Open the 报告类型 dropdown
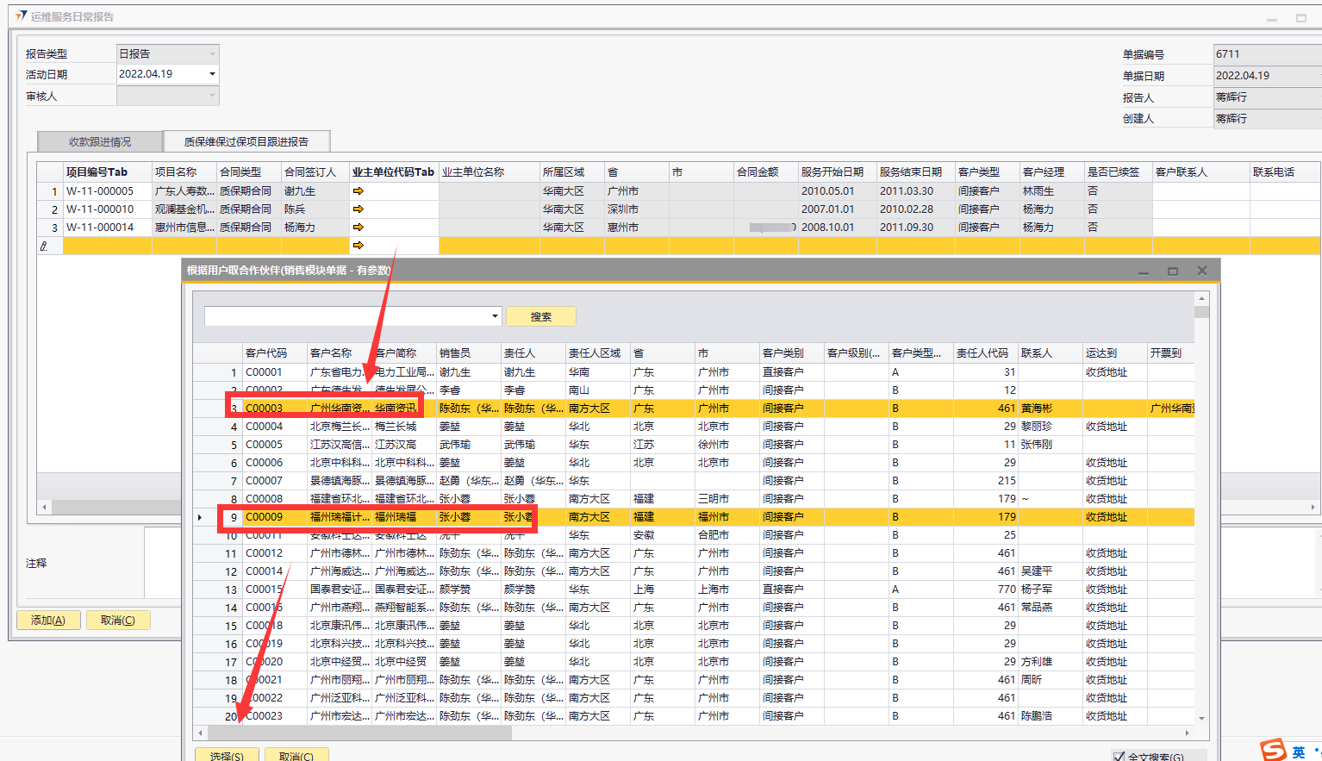This screenshot has width=1322, height=761. (212, 53)
